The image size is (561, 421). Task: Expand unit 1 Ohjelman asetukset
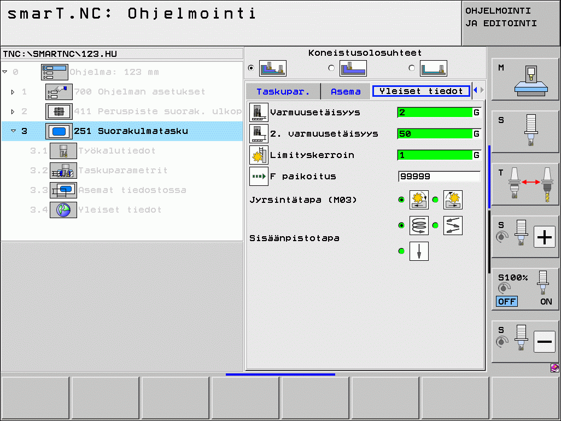tap(13, 92)
